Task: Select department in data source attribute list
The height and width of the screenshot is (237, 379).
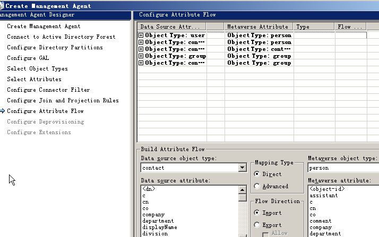Action: pos(158,221)
